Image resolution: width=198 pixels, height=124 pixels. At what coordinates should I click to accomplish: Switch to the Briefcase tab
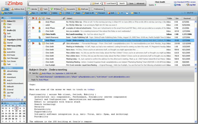(x=83, y=9)
